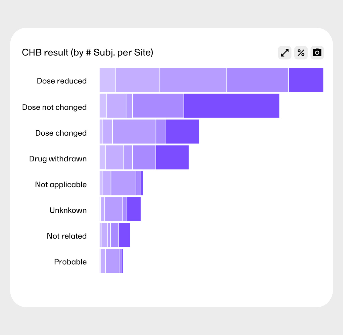Image resolution: width=343 pixels, height=335 pixels.
Task: Click the chart title text
Action: click(88, 52)
